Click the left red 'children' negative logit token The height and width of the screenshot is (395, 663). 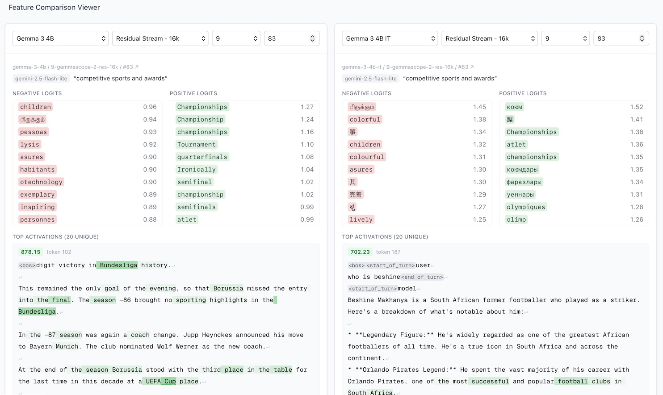(x=35, y=107)
